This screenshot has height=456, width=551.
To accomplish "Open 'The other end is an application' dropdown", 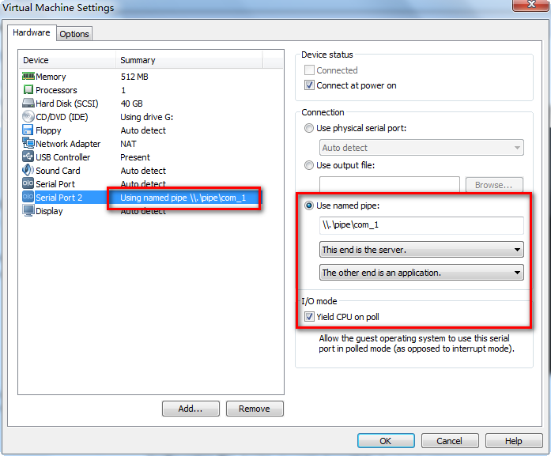I will [421, 273].
